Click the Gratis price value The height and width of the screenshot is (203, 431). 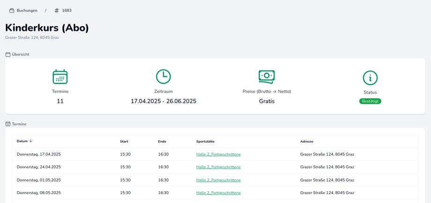tap(267, 101)
